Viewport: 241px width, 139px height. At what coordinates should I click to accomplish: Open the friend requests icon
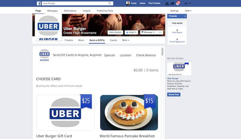(167, 3)
